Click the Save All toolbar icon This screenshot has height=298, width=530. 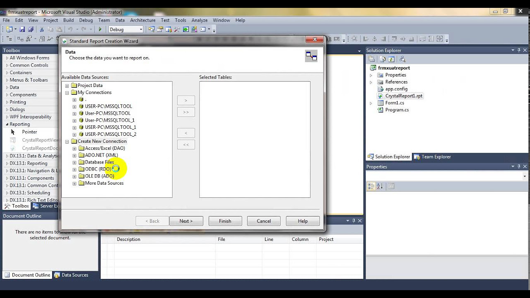30,29
